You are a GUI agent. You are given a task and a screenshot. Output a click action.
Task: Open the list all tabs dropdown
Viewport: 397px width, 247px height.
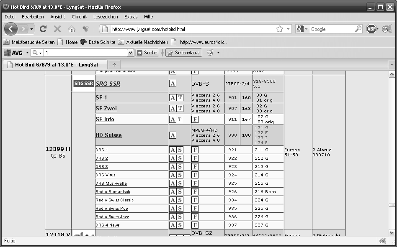392,65
